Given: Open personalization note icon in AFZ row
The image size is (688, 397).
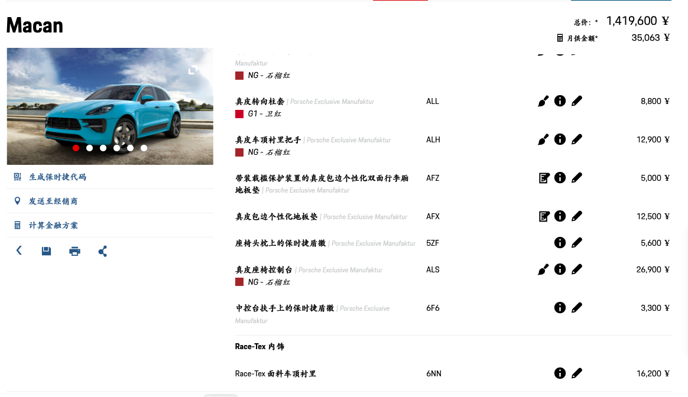Looking at the screenshot, I should tap(544, 178).
